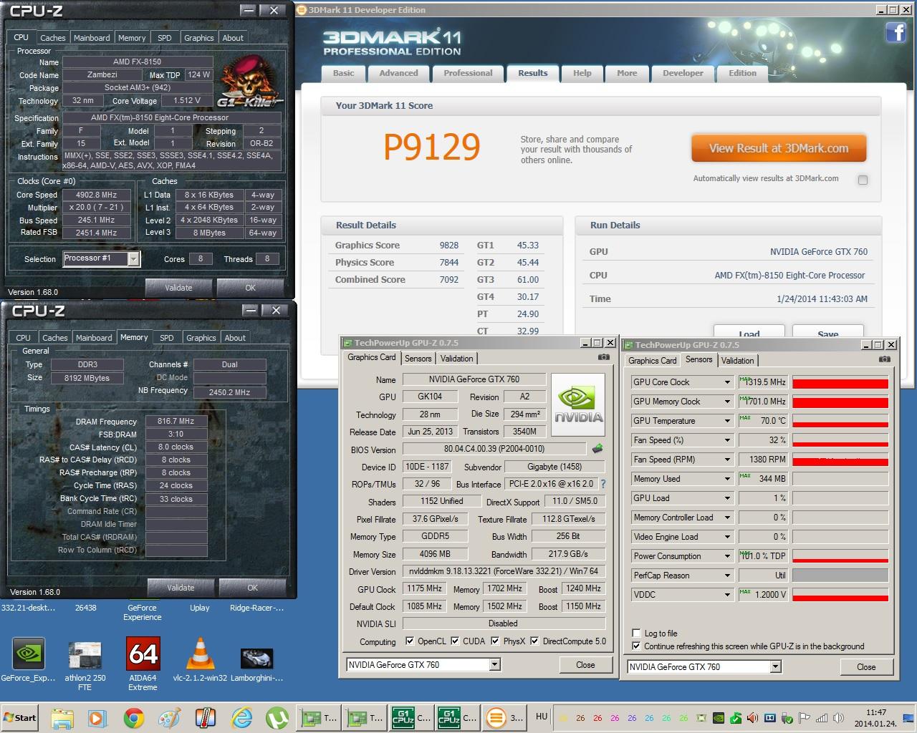Open Graphics Card tab in GPU-Z Sensors window
The image size is (917, 733).
[652, 361]
